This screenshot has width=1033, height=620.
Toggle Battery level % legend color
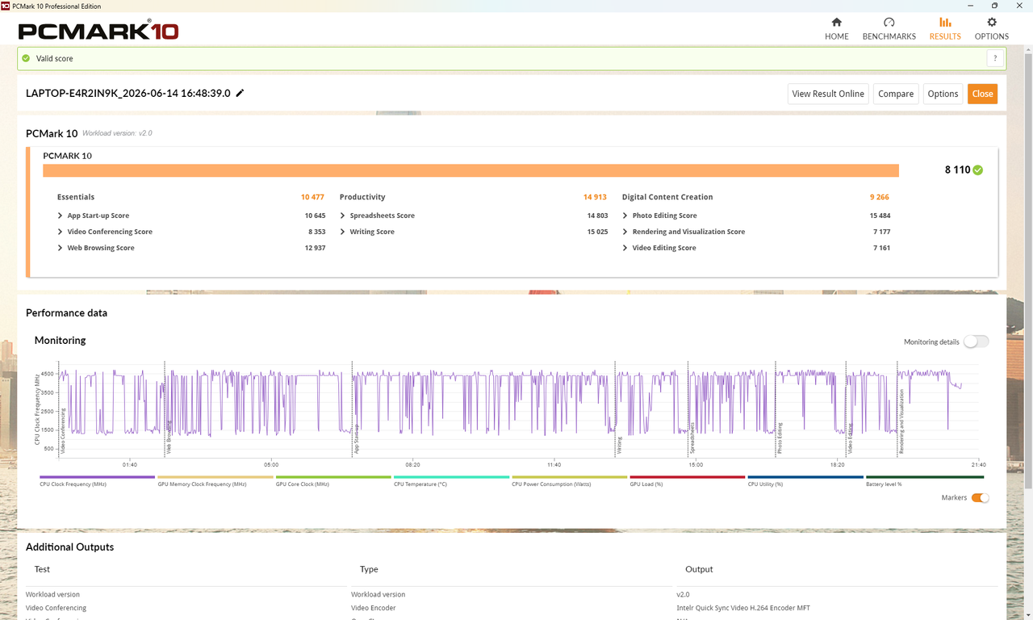tap(924, 477)
